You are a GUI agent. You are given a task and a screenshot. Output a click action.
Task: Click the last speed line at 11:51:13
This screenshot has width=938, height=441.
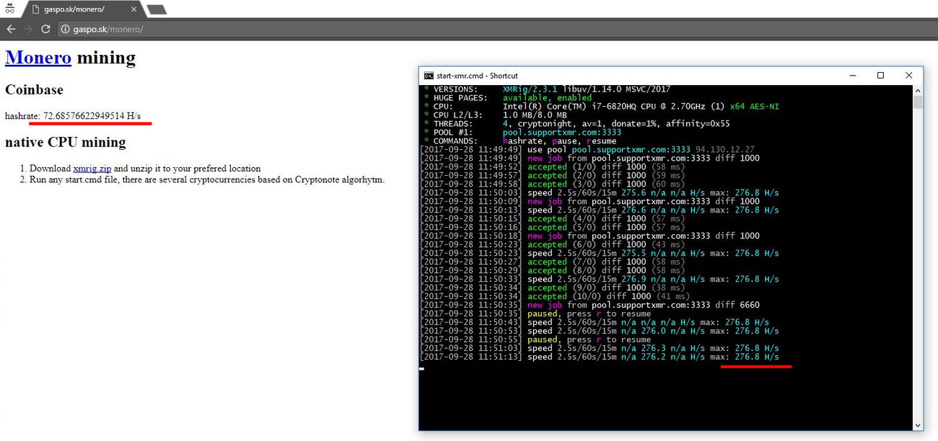point(599,357)
